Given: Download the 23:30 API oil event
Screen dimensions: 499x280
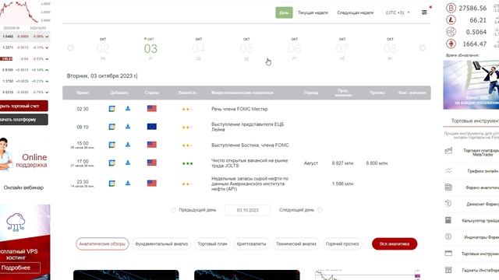Looking at the screenshot, I should click(x=128, y=184).
